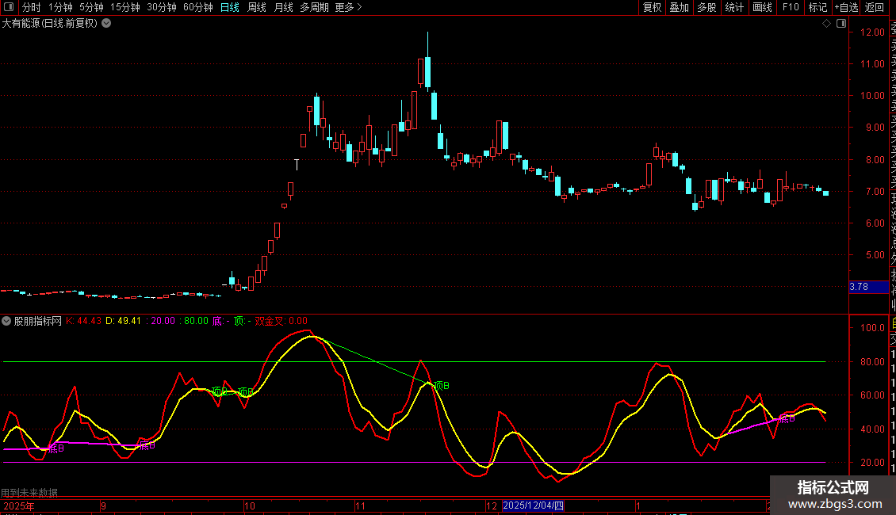Click the 返回 back button
The width and height of the screenshot is (896, 515).
point(875,7)
